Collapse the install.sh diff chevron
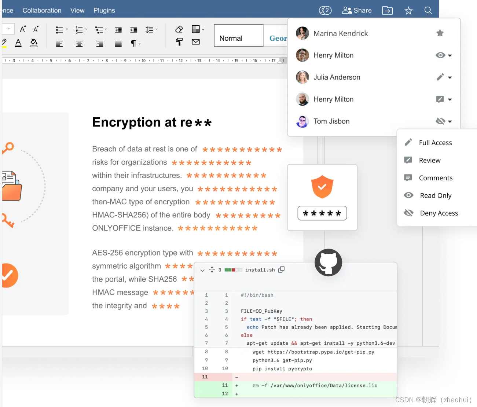Viewport: 477px width, 407px height. pyautogui.click(x=202, y=270)
